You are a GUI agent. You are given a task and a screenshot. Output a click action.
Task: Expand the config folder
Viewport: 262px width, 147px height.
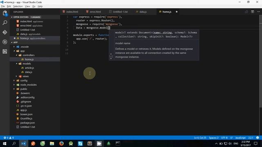14,80
